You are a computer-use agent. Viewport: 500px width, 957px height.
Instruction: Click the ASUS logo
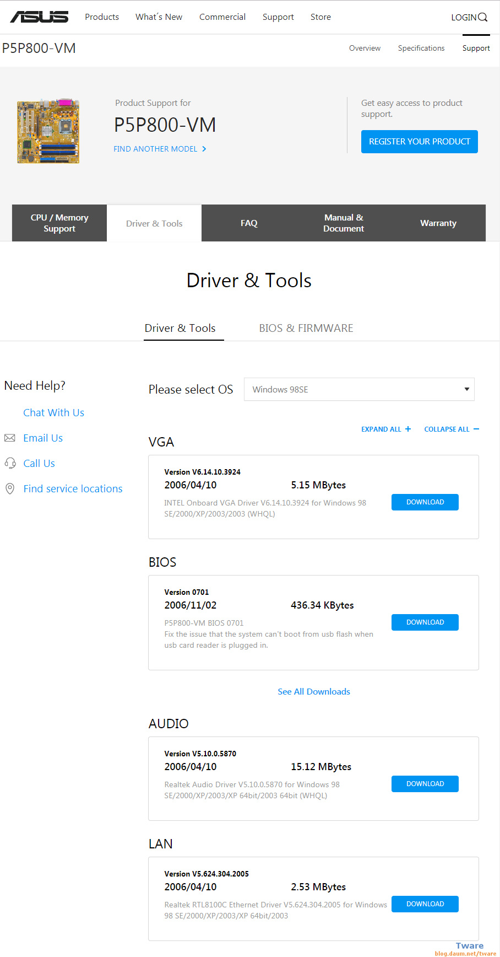coord(39,17)
